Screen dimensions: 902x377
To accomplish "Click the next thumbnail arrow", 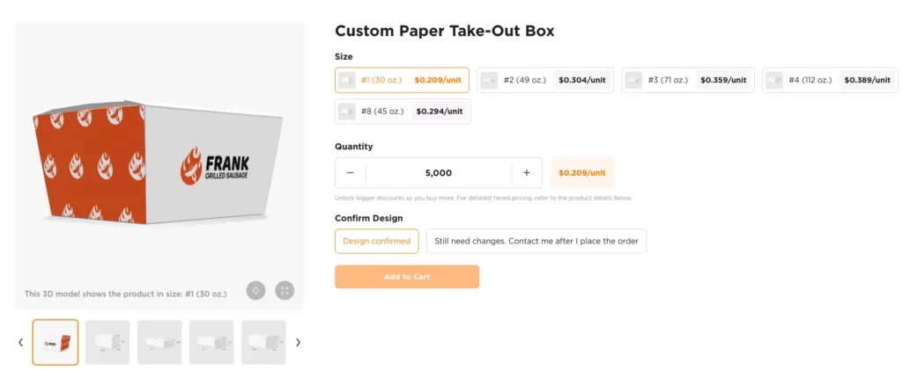I will click(x=298, y=342).
